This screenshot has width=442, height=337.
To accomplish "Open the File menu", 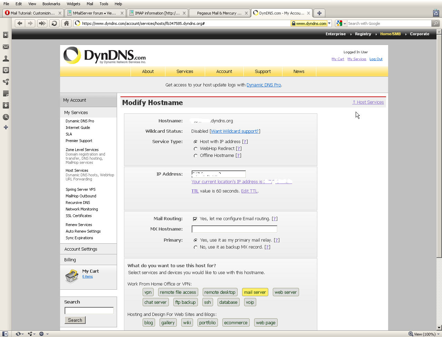I will (6, 4).
